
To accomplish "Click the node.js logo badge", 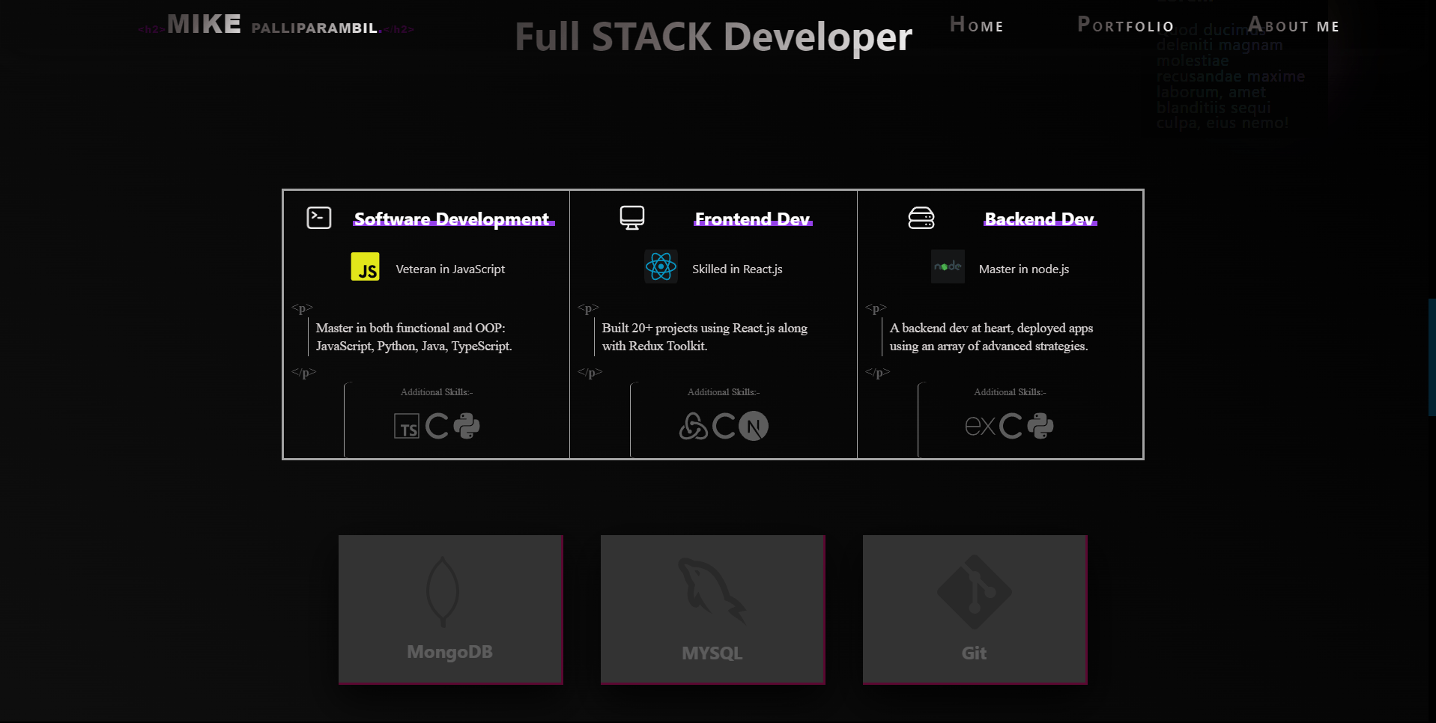I will [948, 266].
